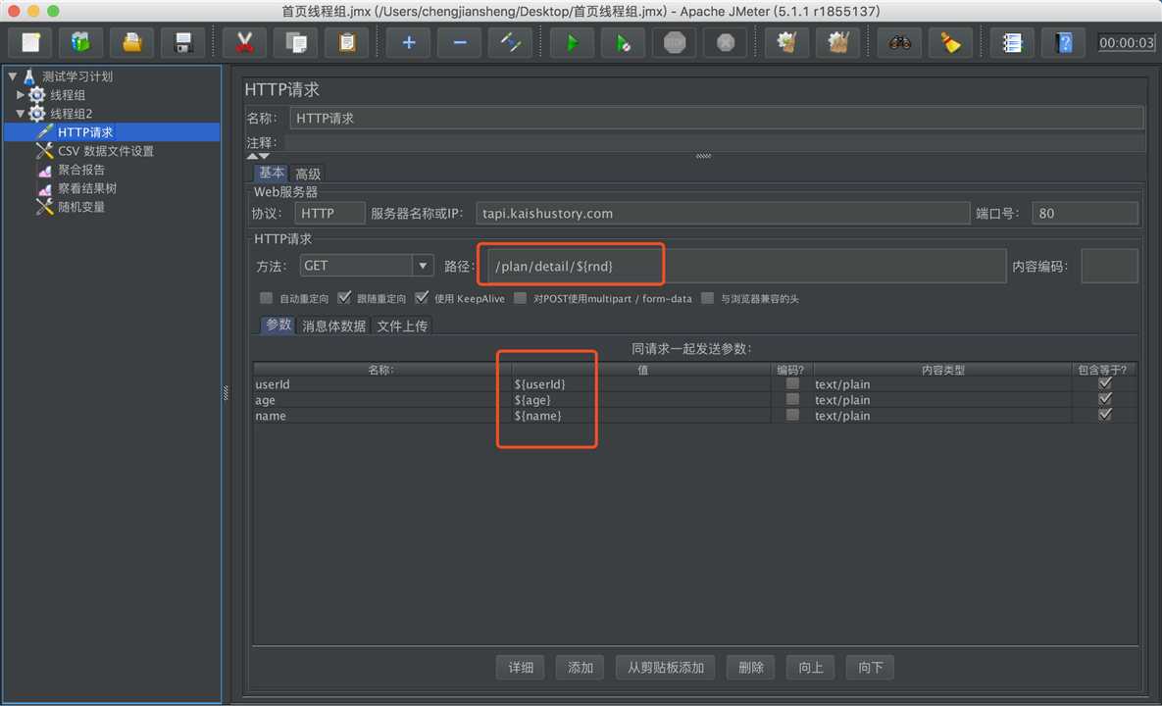Click the ${userId} value cell
Screen dimensions: 1162x706
[641, 384]
